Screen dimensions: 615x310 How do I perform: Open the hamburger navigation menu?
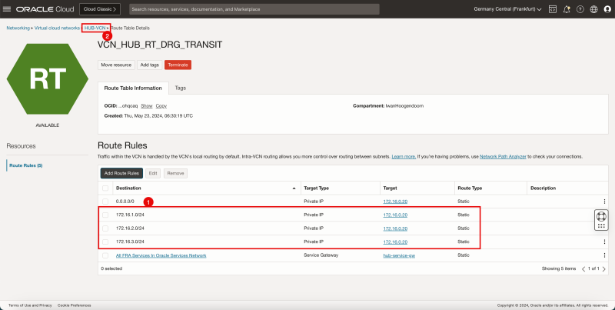8,9
